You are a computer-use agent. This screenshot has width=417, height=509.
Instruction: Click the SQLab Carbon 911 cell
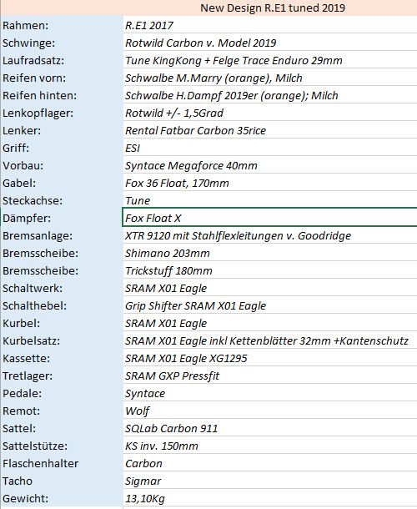270,427
